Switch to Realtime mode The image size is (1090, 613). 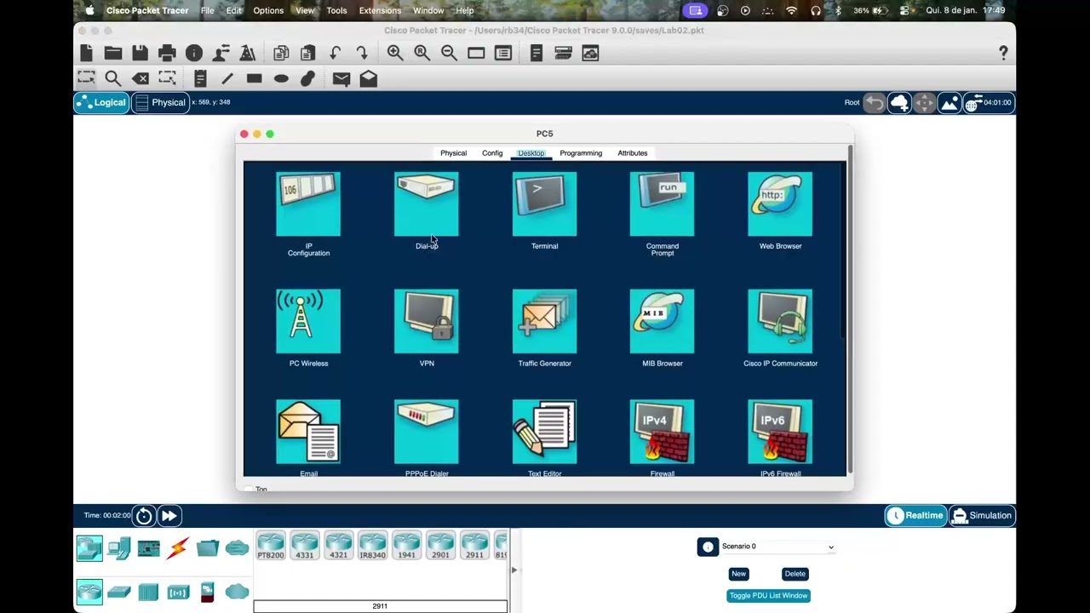point(915,515)
